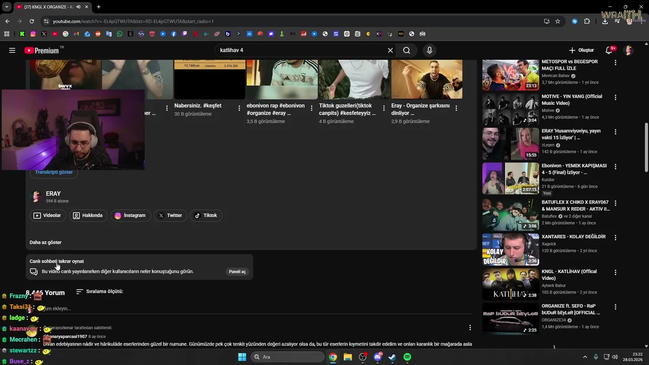The height and width of the screenshot is (365, 649).
Task: Open the Reddit bookmark
Action: coord(98,34)
